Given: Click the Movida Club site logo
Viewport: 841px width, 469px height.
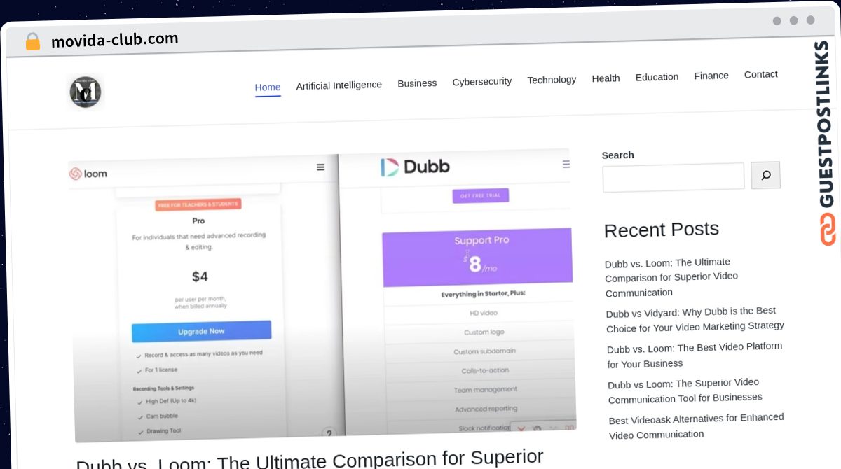Looking at the screenshot, I should (86, 92).
